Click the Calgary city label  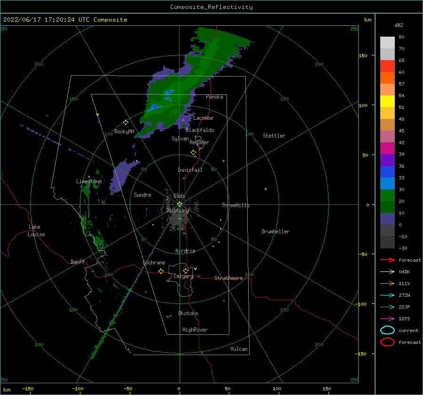(183, 276)
